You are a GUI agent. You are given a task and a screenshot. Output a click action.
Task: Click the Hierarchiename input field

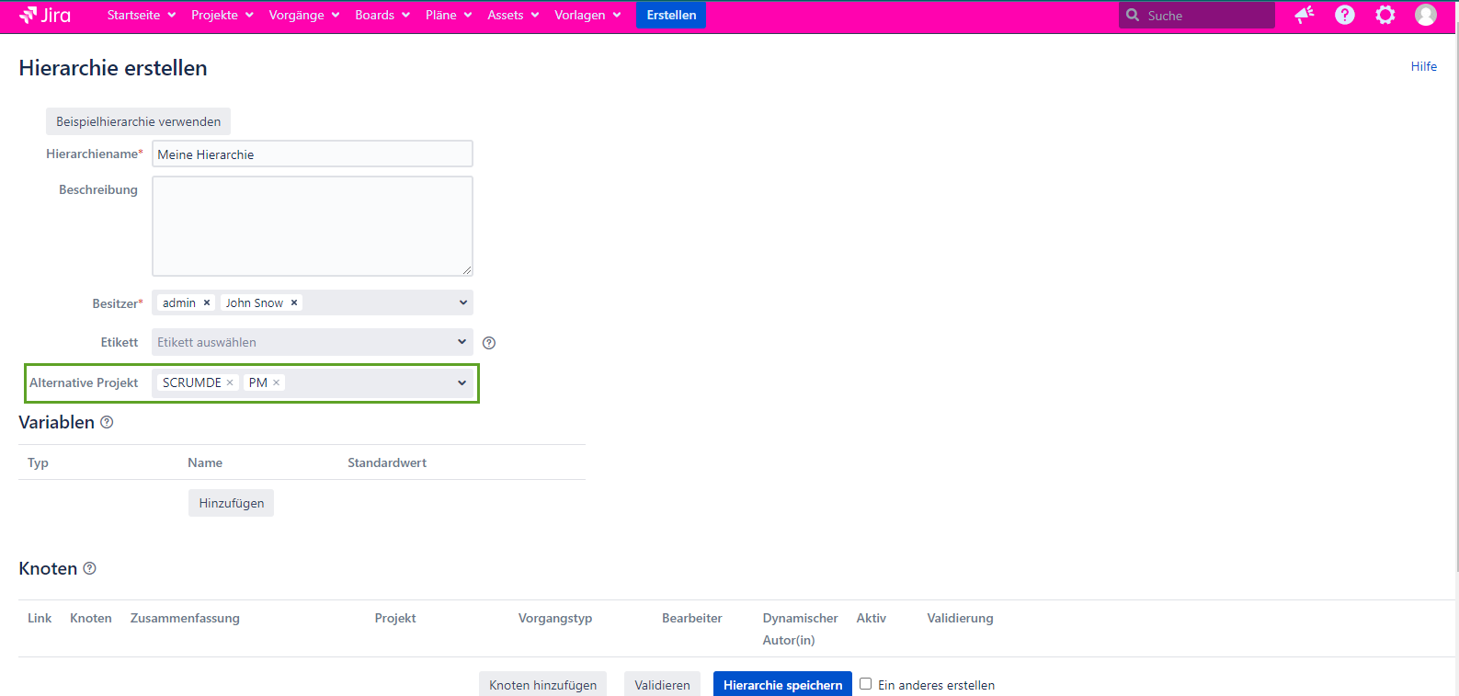pos(313,154)
